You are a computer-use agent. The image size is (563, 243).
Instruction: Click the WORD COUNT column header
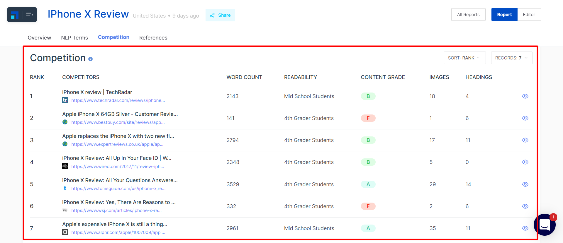click(244, 77)
